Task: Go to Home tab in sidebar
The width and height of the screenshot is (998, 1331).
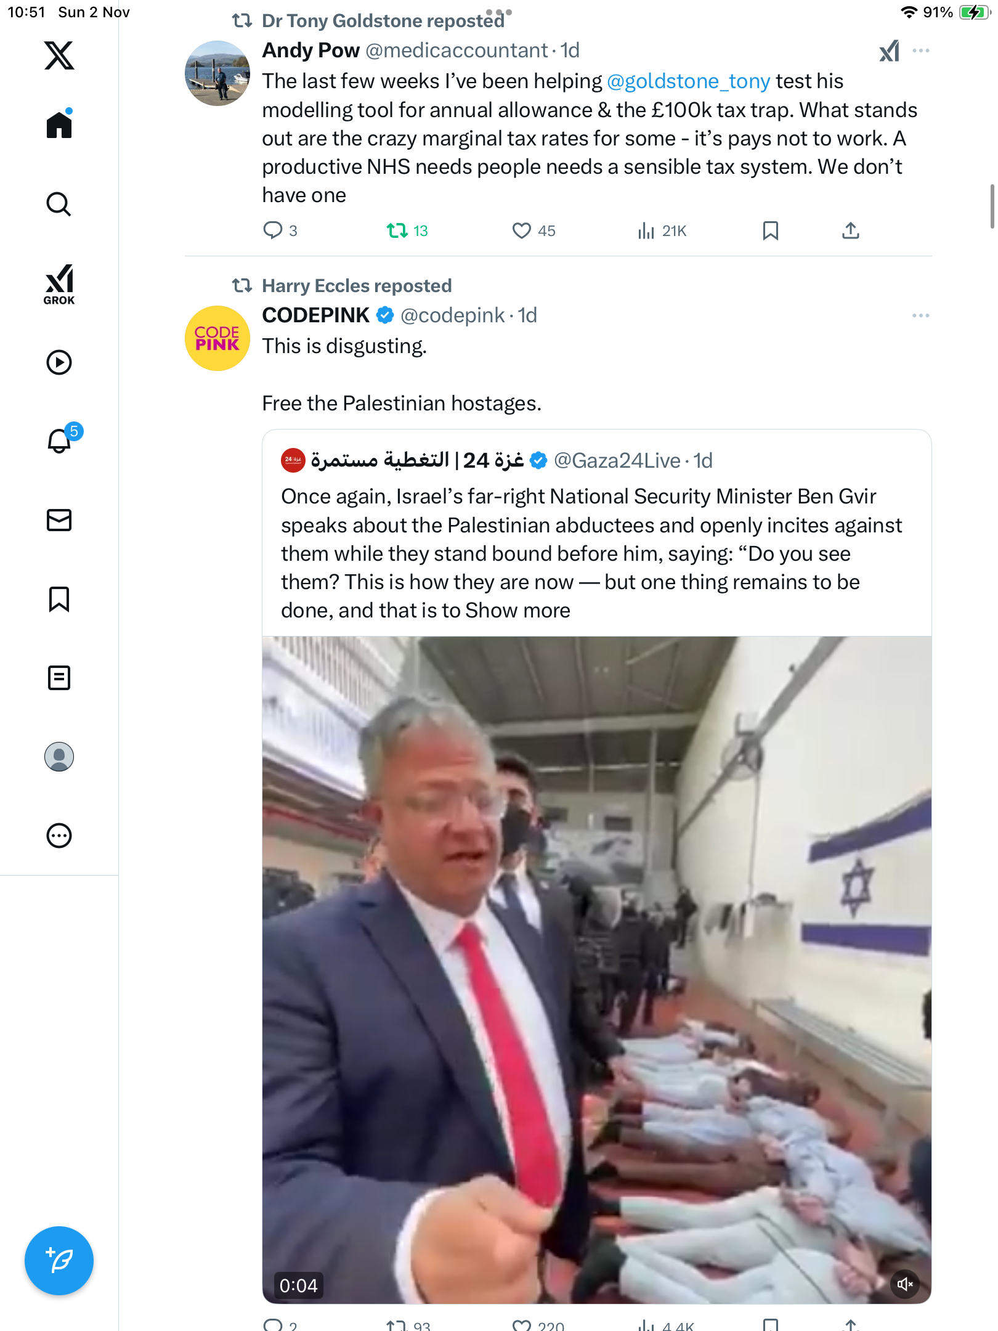Action: (x=59, y=125)
